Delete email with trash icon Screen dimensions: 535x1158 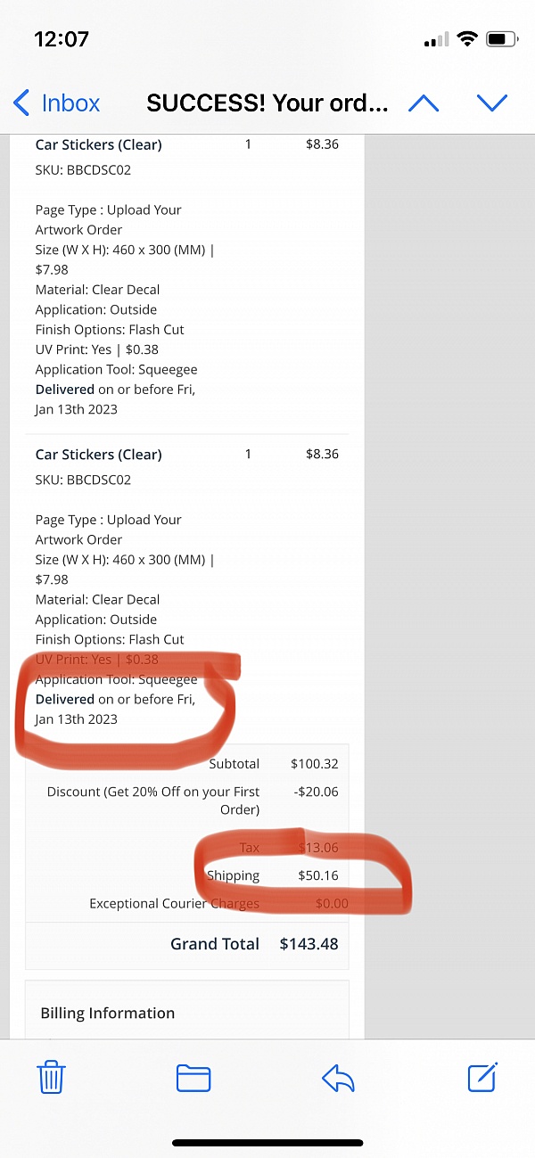(51, 1077)
